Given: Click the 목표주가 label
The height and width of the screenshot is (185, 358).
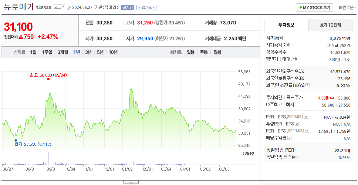Looking at the screenshot, I should click(x=294, y=98).
